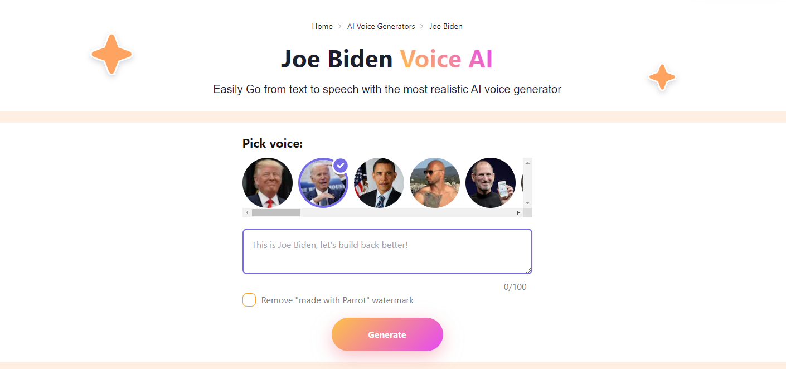This screenshot has height=369, width=786.
Task: Click the right arrow of the voice carousel
Action: 518,212
